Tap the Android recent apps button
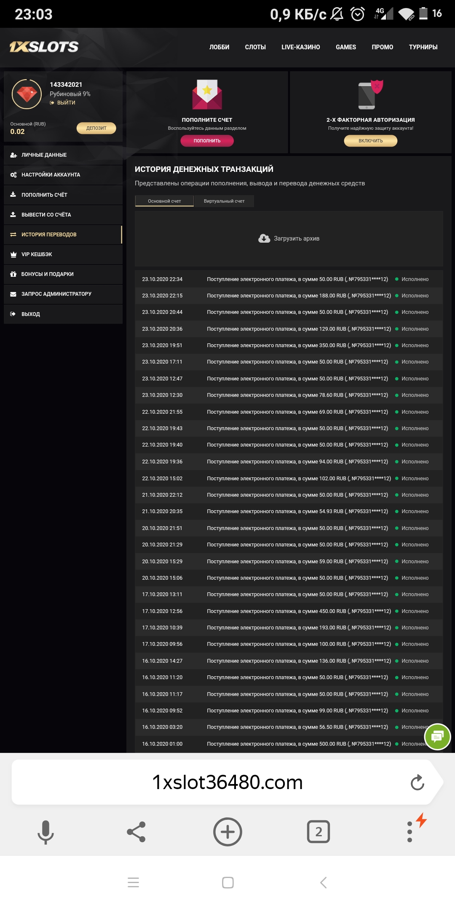 pos(133,882)
